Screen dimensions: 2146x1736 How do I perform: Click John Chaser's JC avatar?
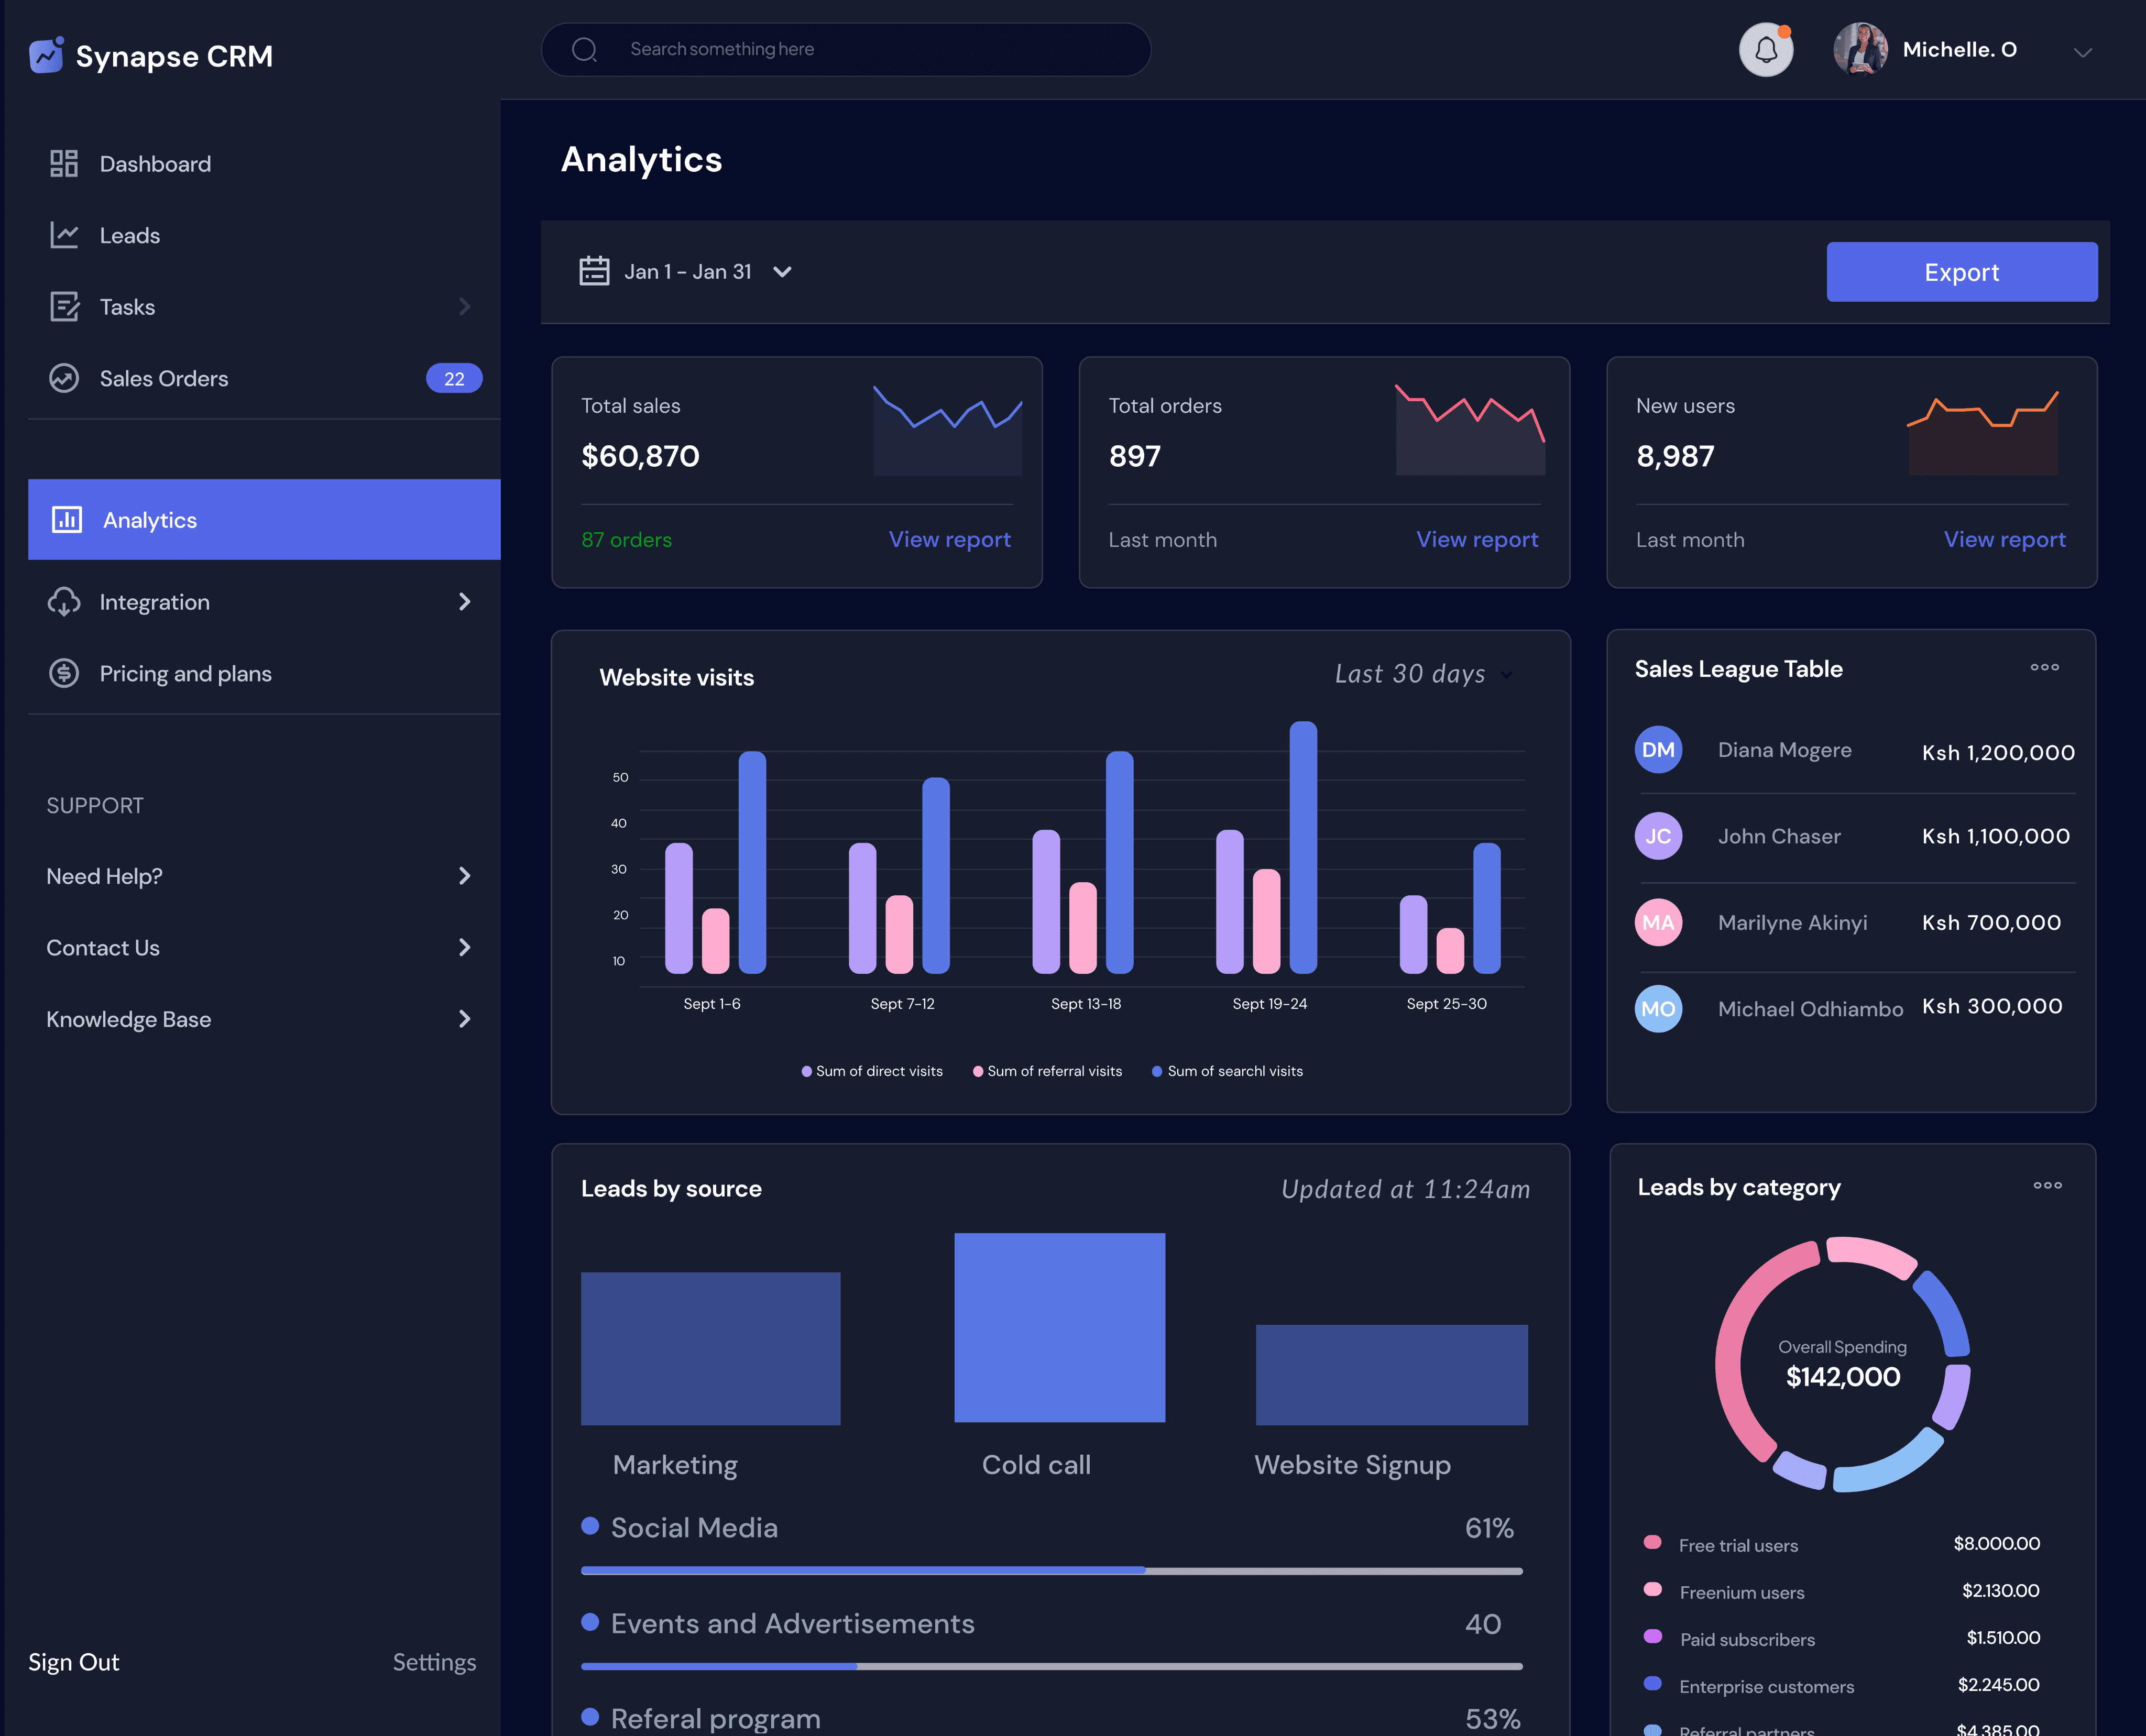coord(1658,836)
